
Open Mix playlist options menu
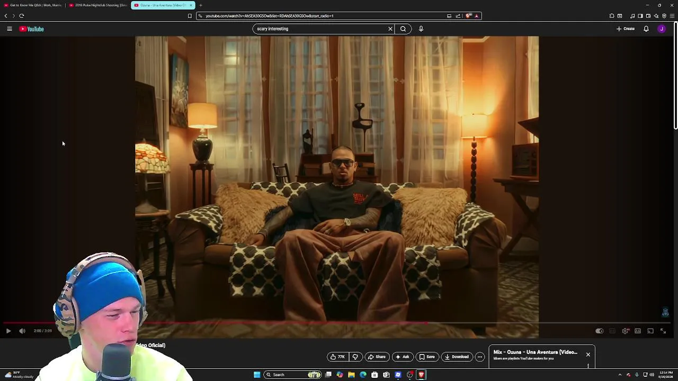[588, 365]
